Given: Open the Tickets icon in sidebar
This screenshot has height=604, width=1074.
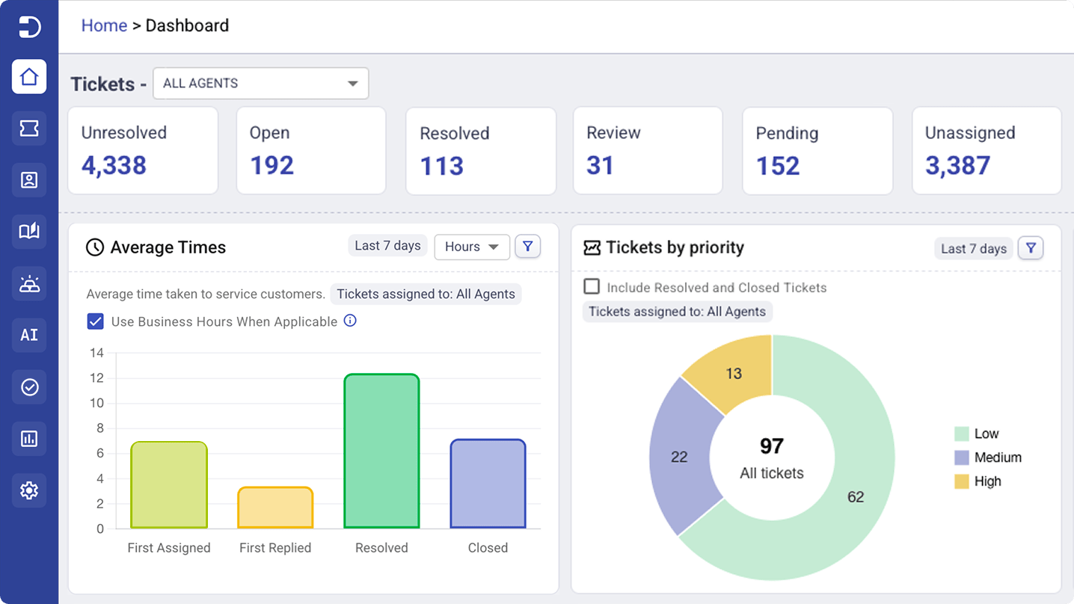Looking at the screenshot, I should pyautogui.click(x=29, y=129).
